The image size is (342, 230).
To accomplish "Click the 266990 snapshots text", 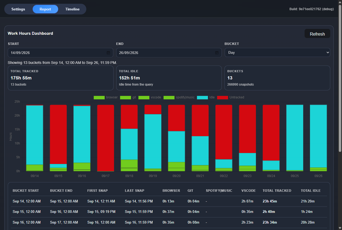I will pyautogui.click(x=240, y=85).
